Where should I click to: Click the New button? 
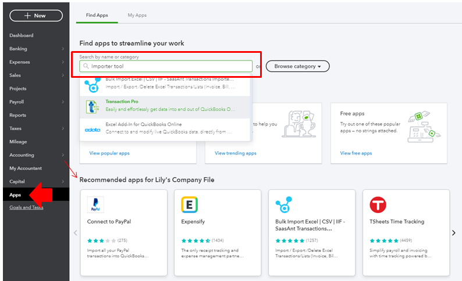pyautogui.click(x=35, y=16)
